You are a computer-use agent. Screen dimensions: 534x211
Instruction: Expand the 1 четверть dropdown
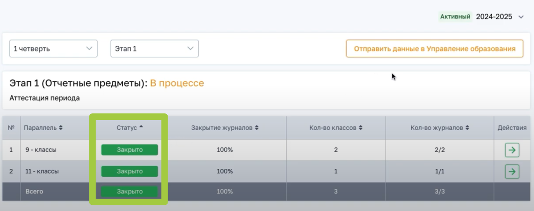coord(53,49)
